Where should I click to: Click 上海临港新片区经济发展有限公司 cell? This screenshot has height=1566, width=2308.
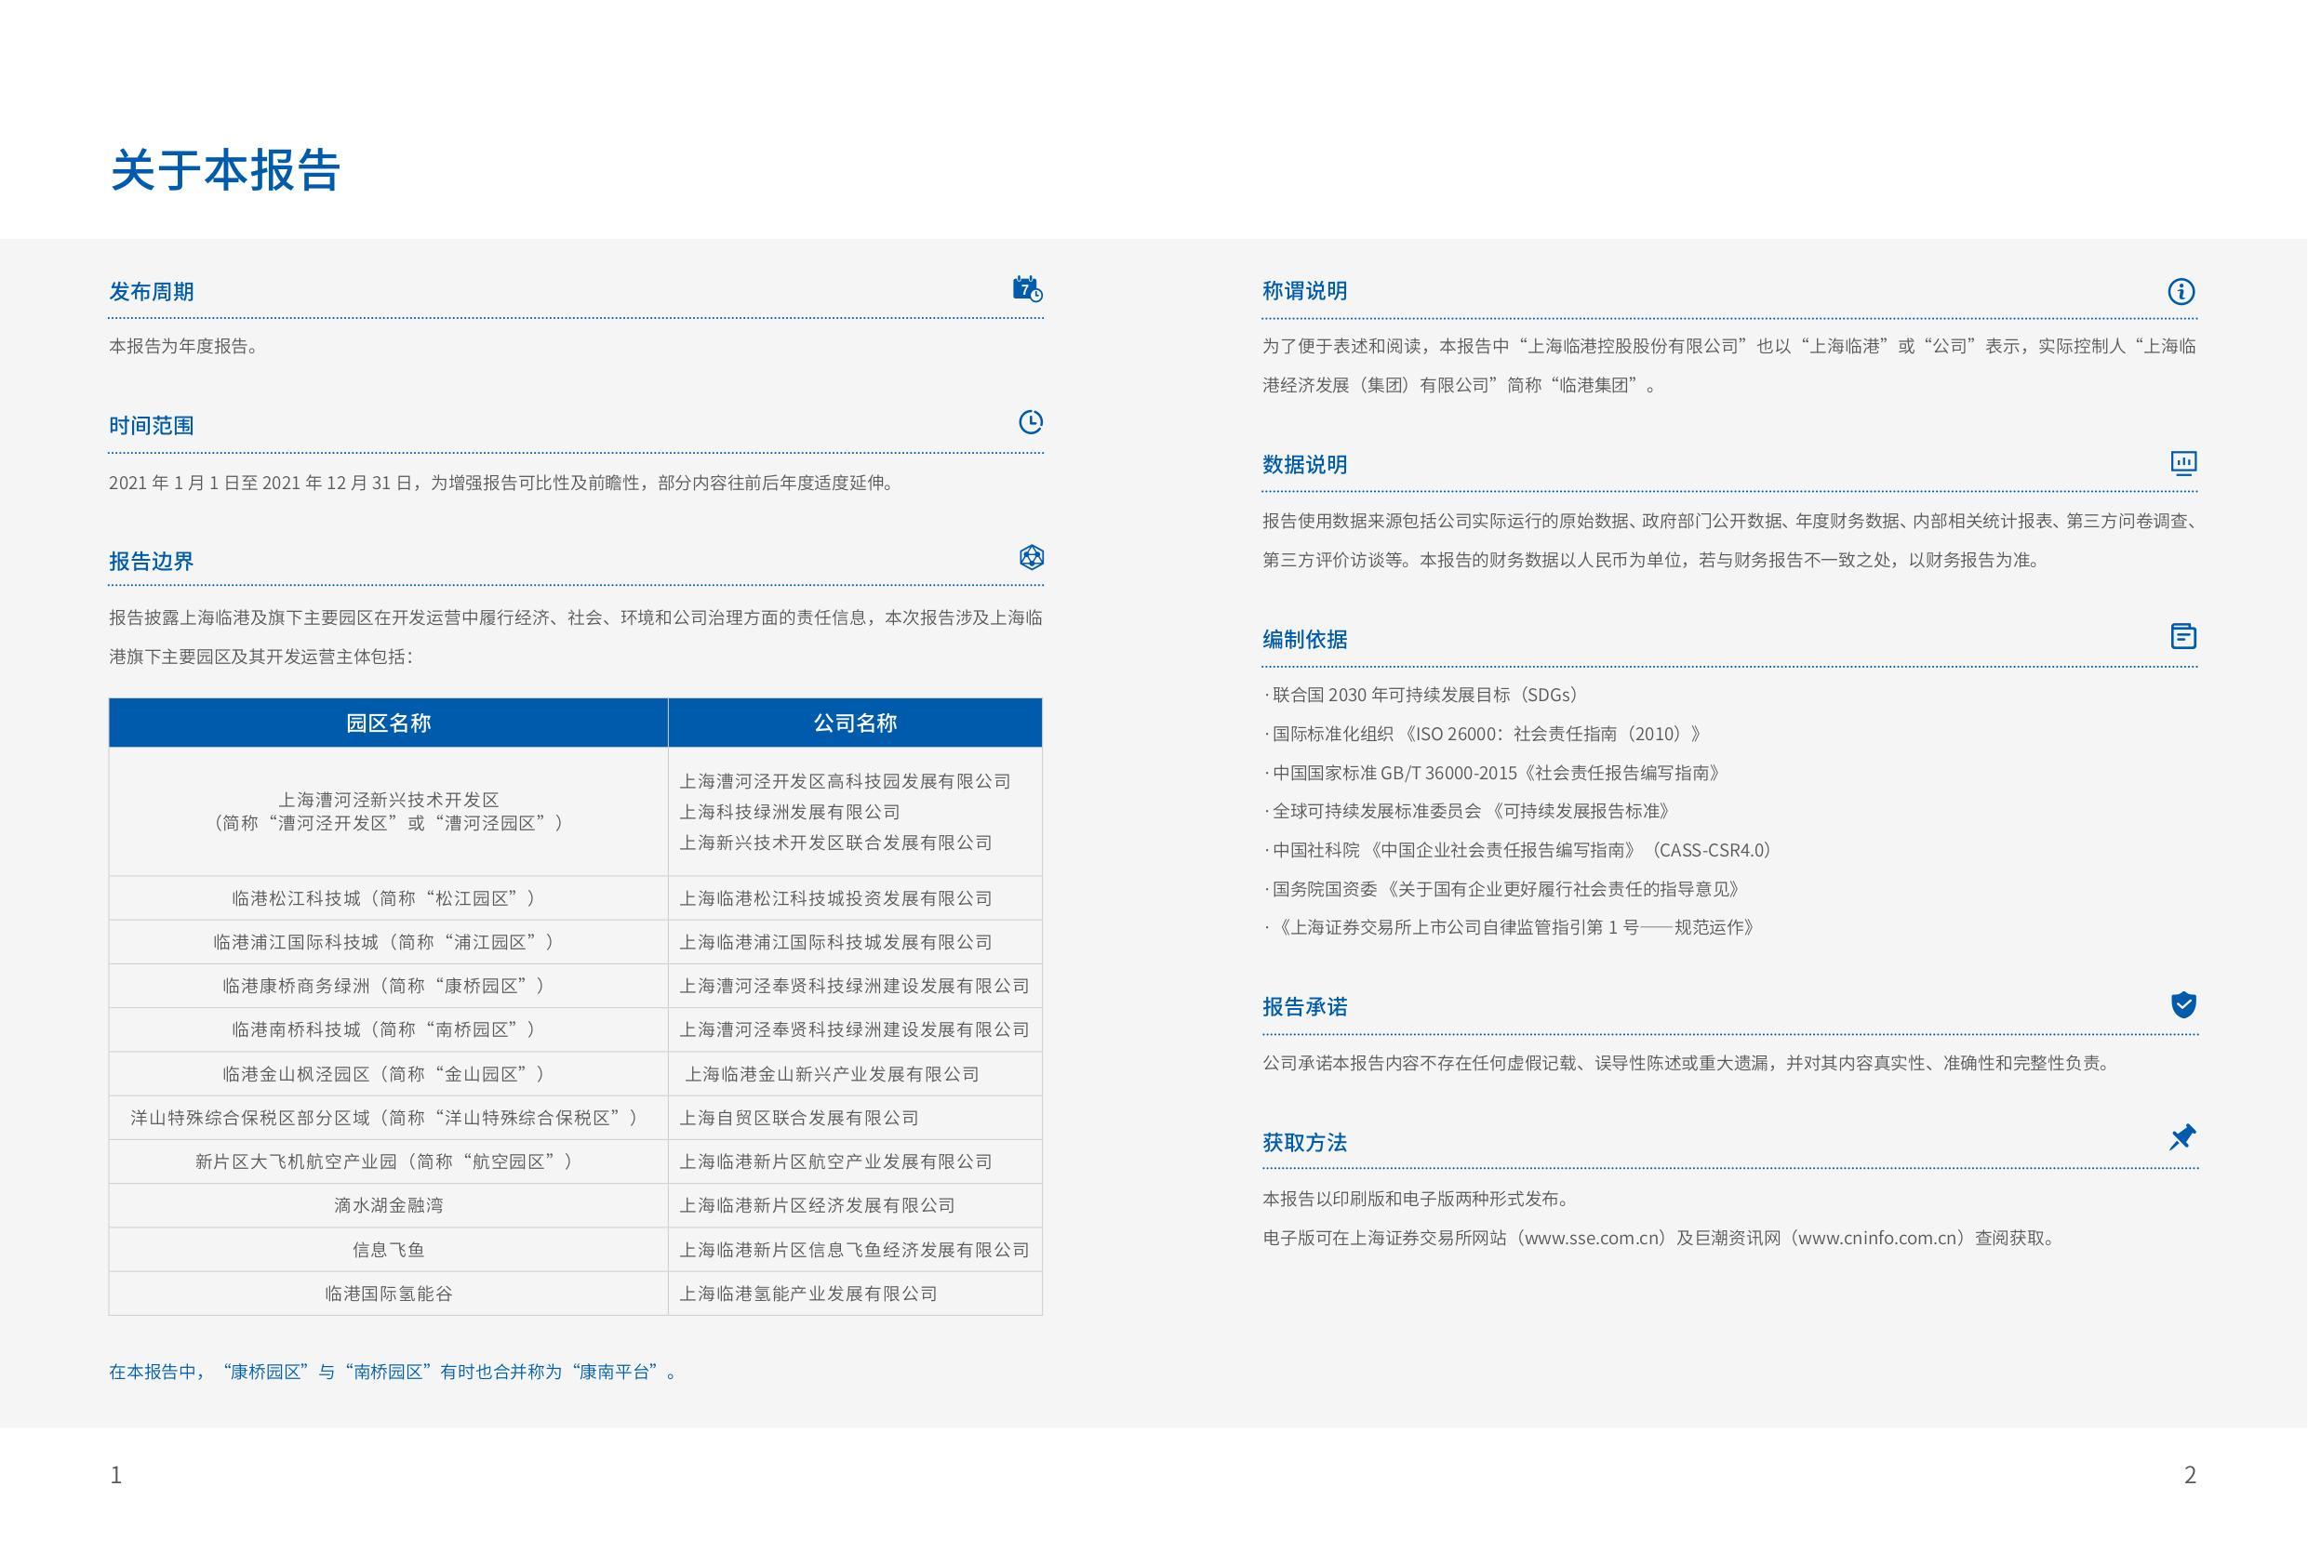pos(855,1205)
